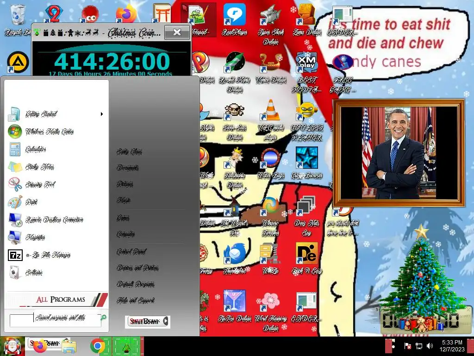Close the Christmas Countdown window
The height and width of the screenshot is (356, 474).
pos(177,32)
